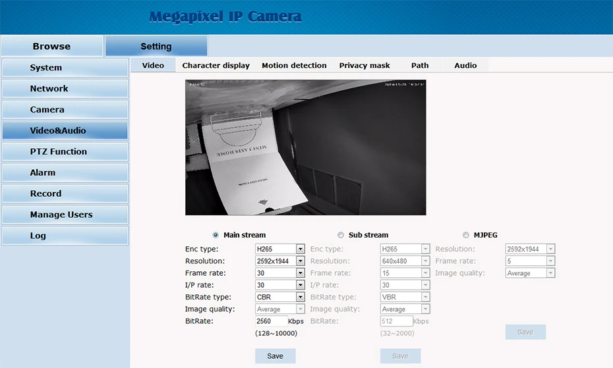Image resolution: width=613 pixels, height=368 pixels.
Task: Open Main stream Enc type dropdown
Action: [280, 249]
